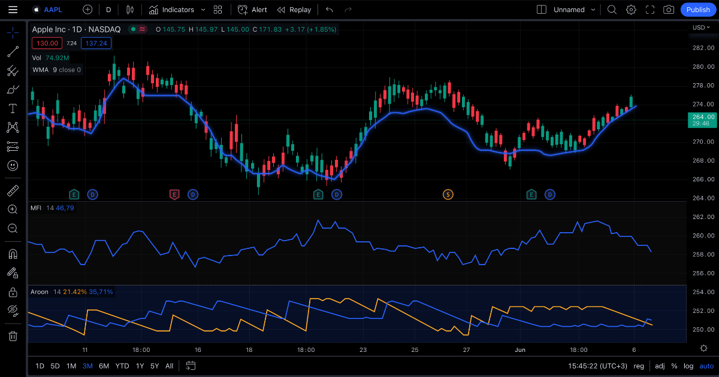The width and height of the screenshot is (719, 377).
Task: Select the trend line tool
Action: pyautogui.click(x=13, y=51)
